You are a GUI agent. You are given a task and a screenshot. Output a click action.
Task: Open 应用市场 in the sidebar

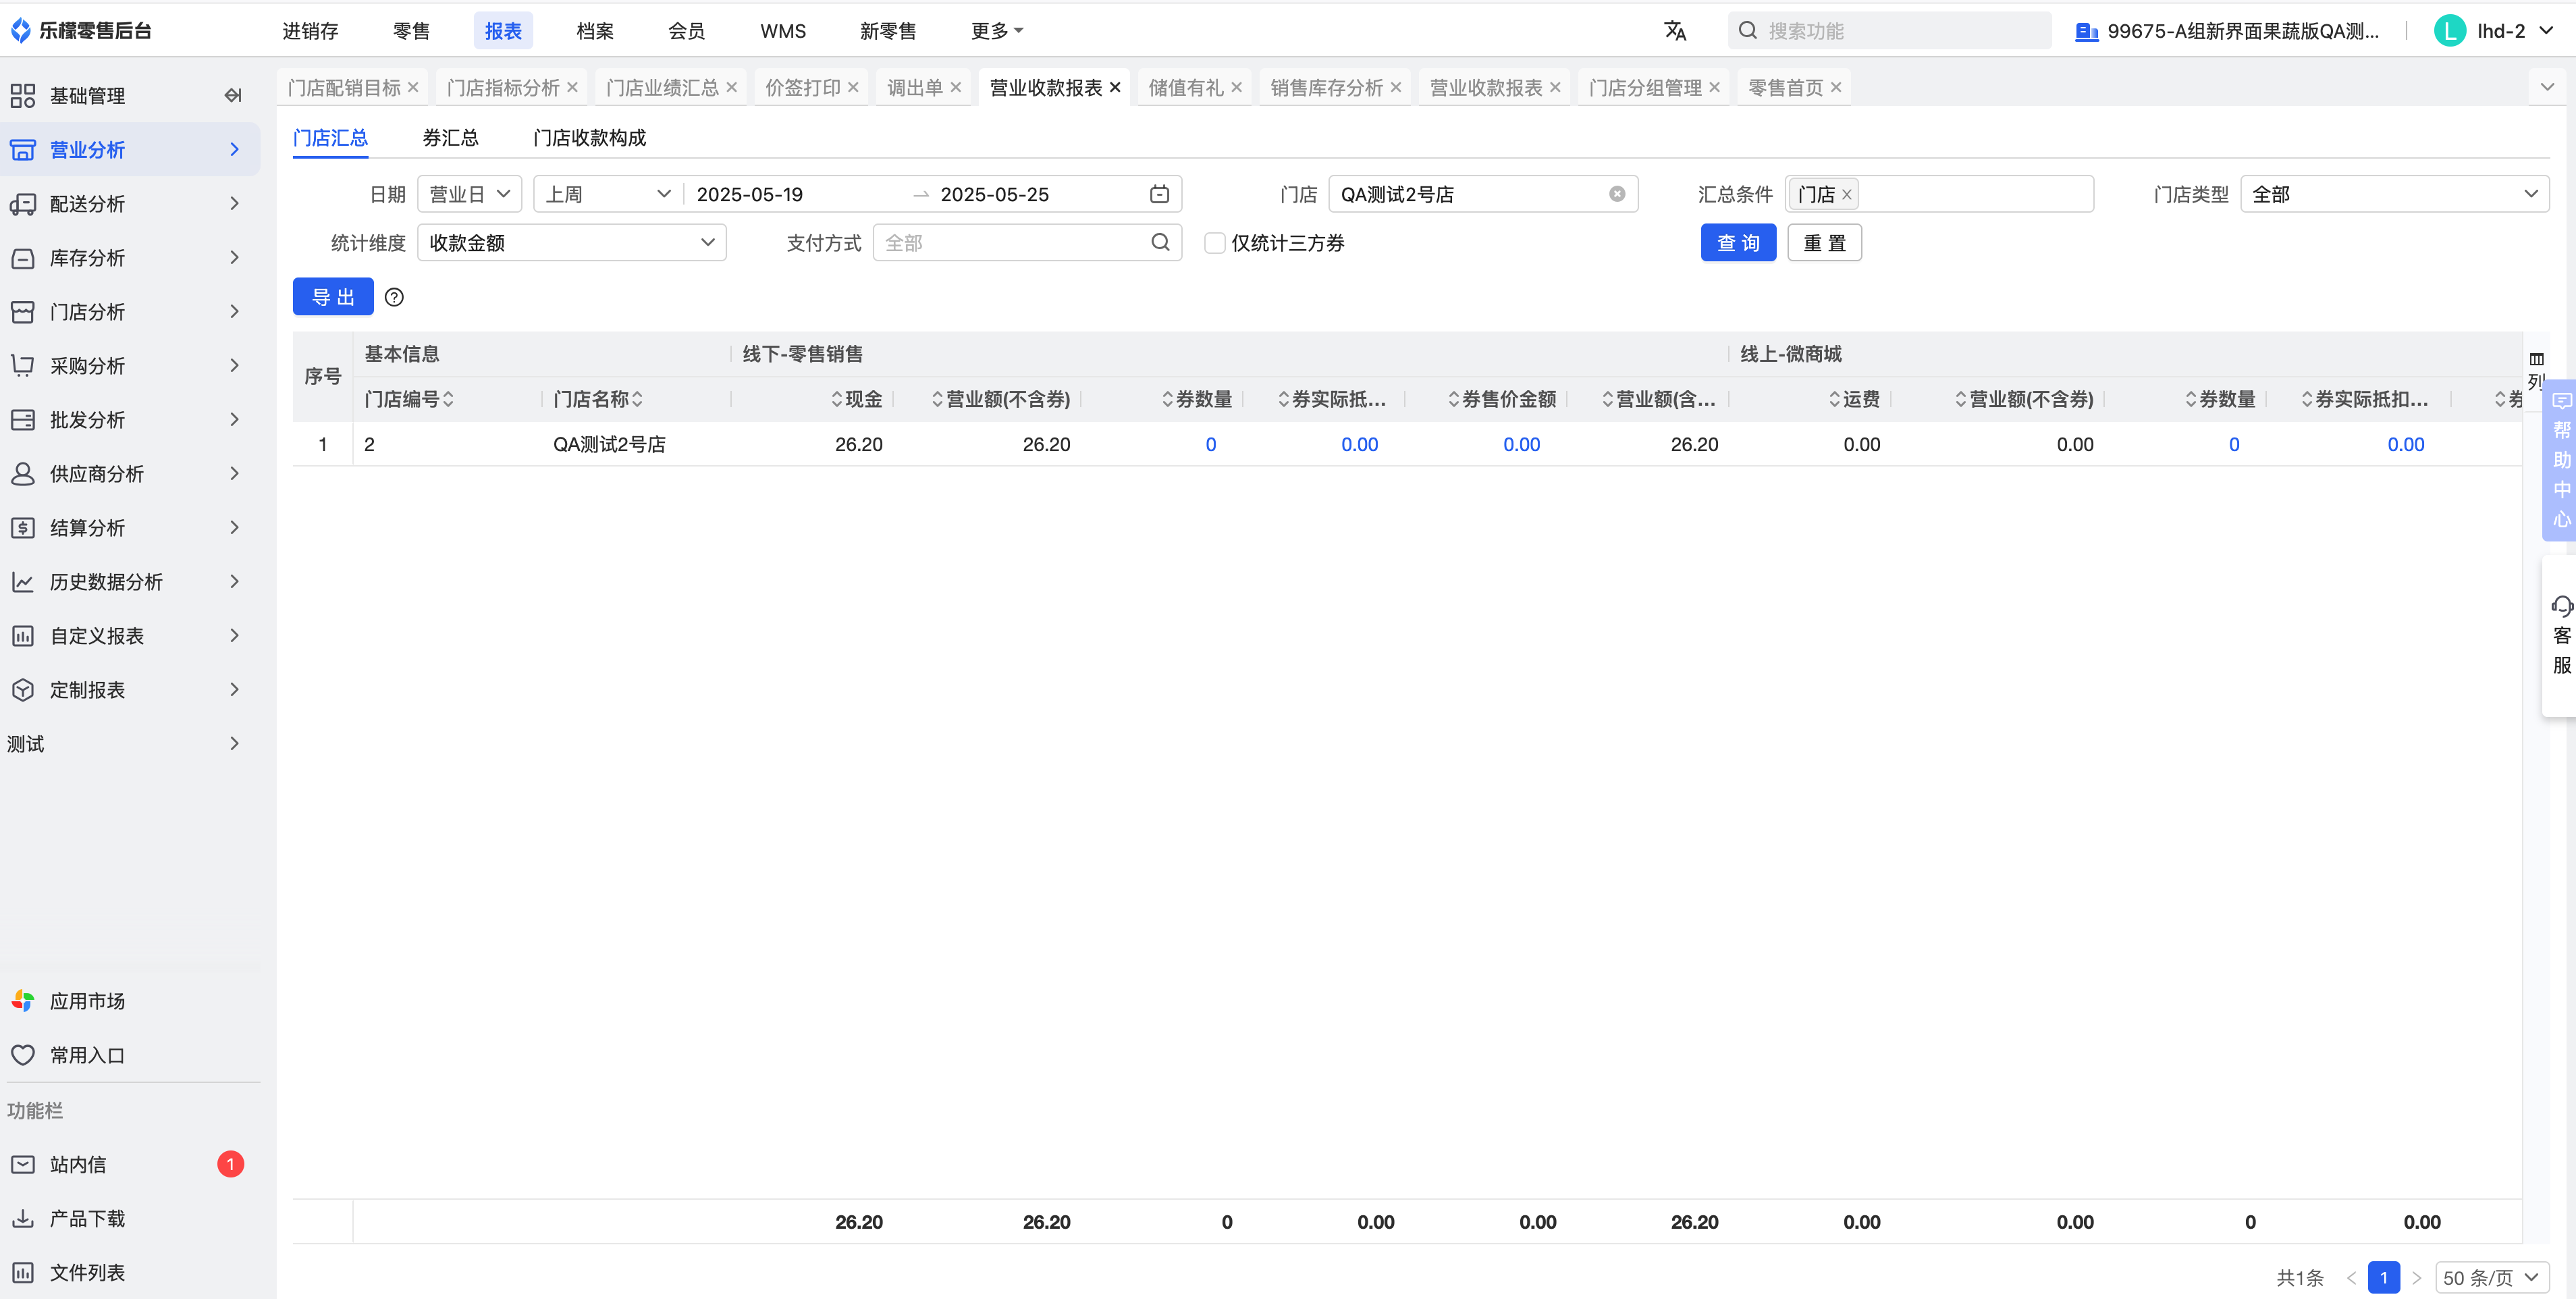130,1001
